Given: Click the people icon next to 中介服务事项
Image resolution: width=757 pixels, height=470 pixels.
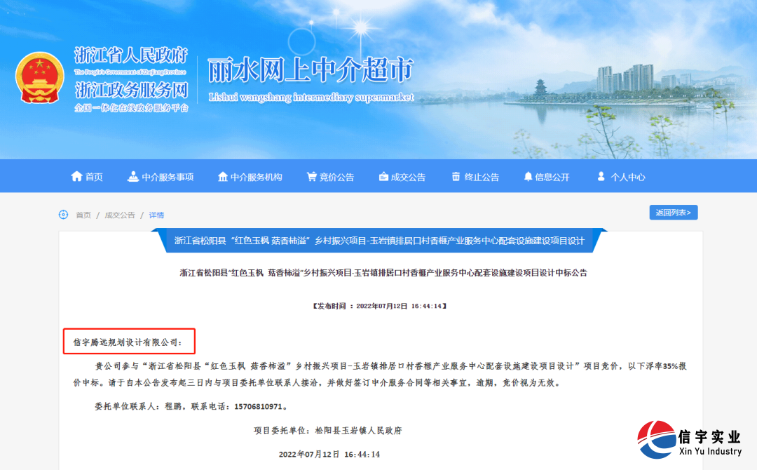Looking at the screenshot, I should [x=134, y=176].
